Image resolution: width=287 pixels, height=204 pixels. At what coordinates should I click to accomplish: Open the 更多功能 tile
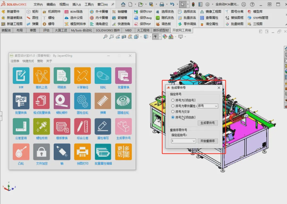coord(123,152)
